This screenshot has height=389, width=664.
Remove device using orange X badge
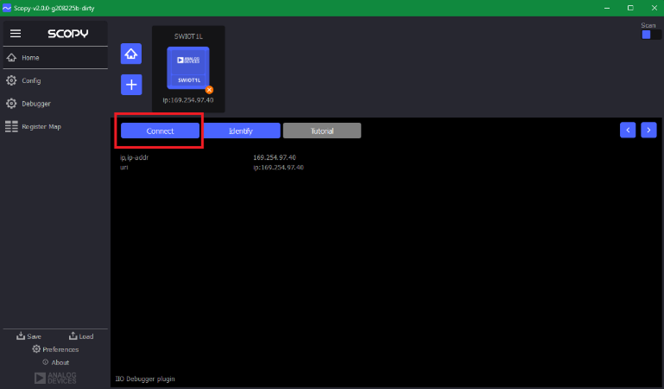coord(209,90)
